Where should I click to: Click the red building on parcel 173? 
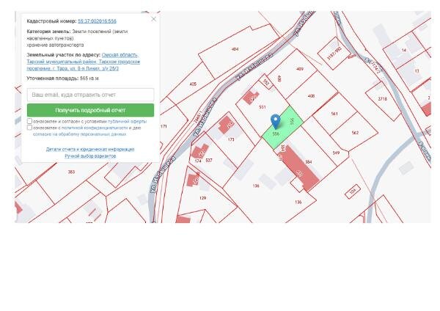tap(226, 125)
